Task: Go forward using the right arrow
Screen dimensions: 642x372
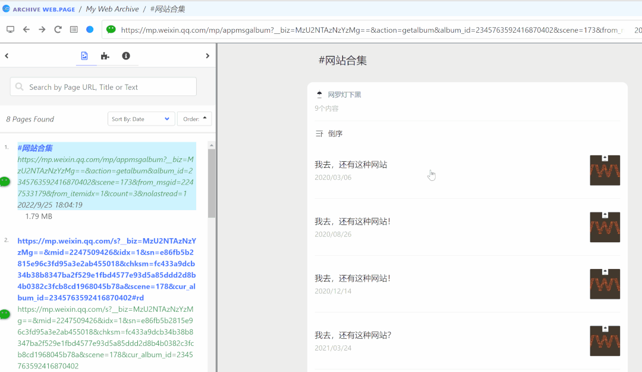Action: click(42, 30)
